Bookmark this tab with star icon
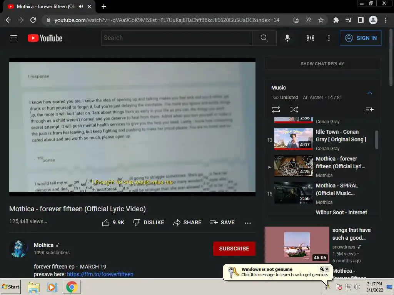This screenshot has height=295, width=394. [x=321, y=20]
